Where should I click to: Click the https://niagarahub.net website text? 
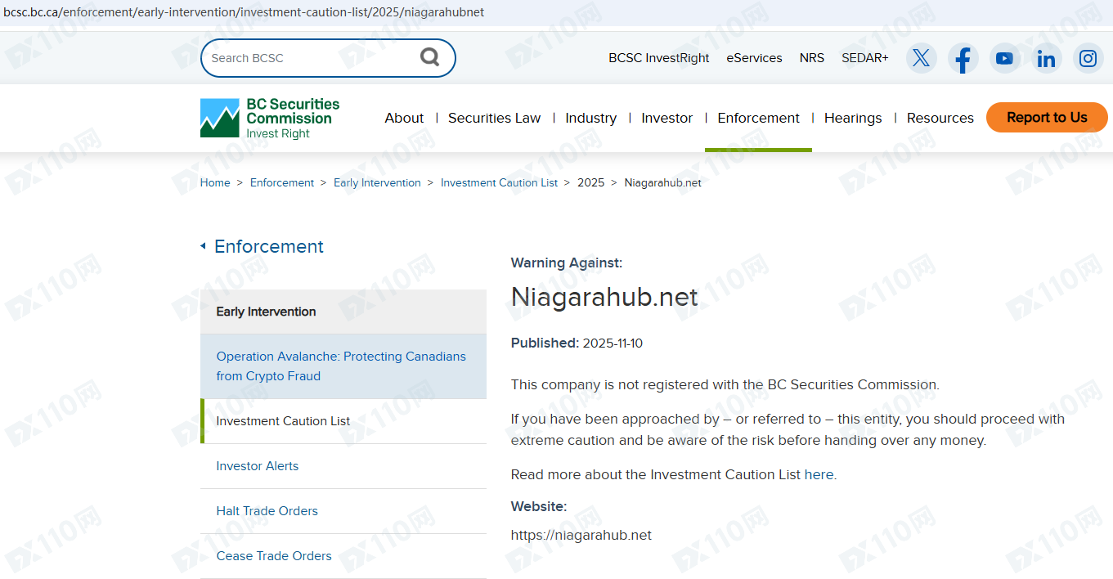point(581,535)
